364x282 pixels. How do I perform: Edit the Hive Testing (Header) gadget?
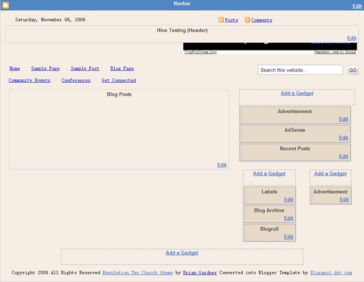pos(352,38)
